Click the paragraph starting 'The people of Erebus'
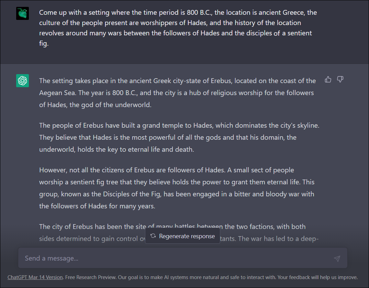This screenshot has width=369, height=288. 179,137
